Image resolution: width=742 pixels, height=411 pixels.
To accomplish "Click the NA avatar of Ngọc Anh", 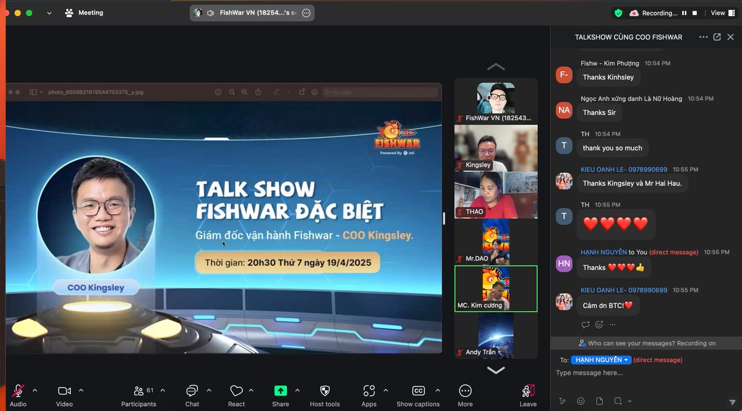I will pyautogui.click(x=564, y=110).
